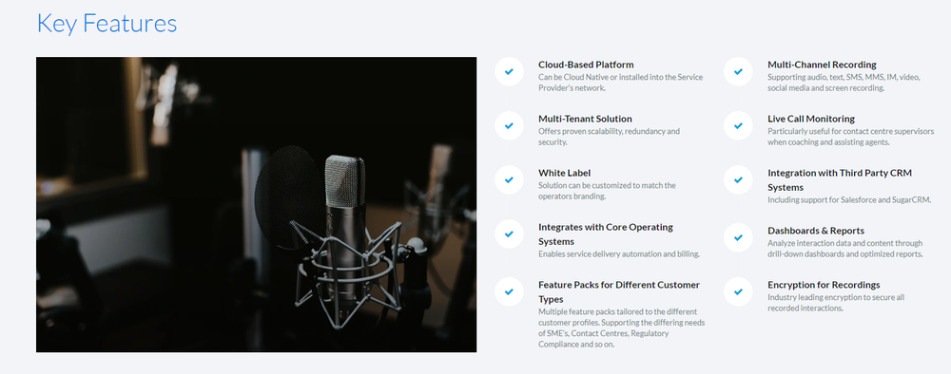Screen dimensions: 951x374
Task: Select the Live Call Monitoring title
Action: 811,119
